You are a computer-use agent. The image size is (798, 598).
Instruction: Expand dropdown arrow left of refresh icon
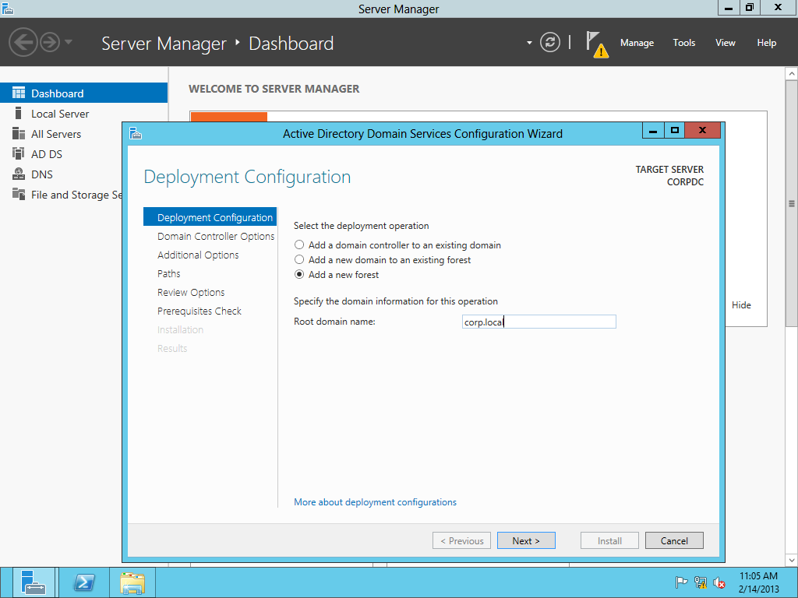tap(529, 43)
